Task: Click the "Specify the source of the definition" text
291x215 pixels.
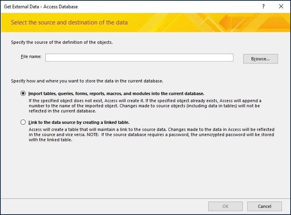Action: (x=62, y=42)
